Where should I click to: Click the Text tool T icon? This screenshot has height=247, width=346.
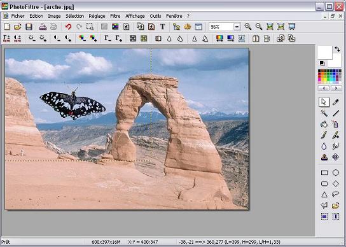[x=162, y=27]
